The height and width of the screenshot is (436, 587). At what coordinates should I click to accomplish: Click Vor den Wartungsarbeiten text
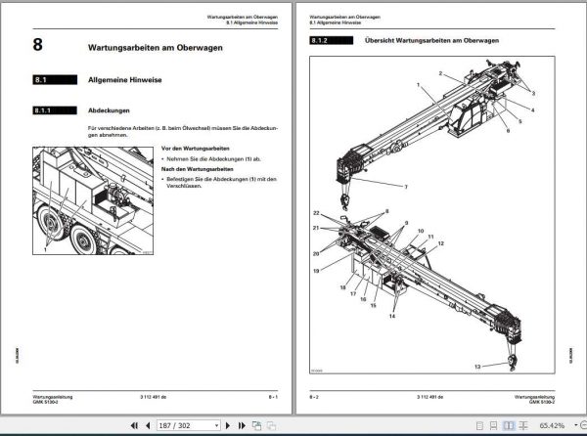pos(195,149)
